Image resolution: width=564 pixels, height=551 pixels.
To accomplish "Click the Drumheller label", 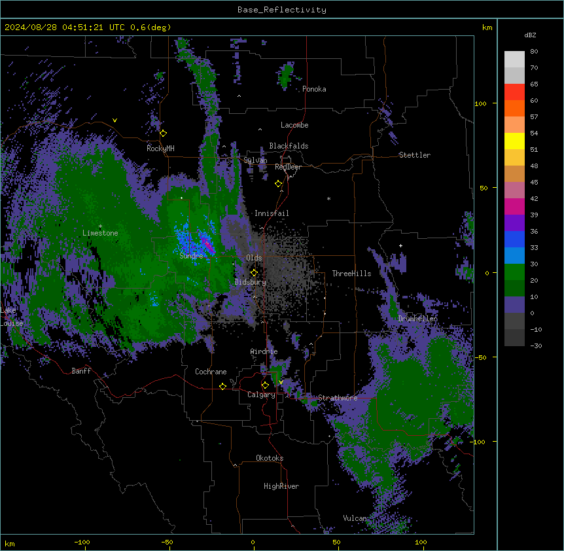I will pyautogui.click(x=417, y=319).
